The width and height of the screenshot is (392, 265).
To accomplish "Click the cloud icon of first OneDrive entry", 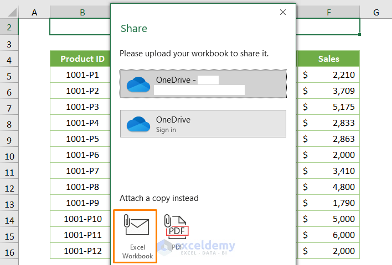I will (x=138, y=84).
